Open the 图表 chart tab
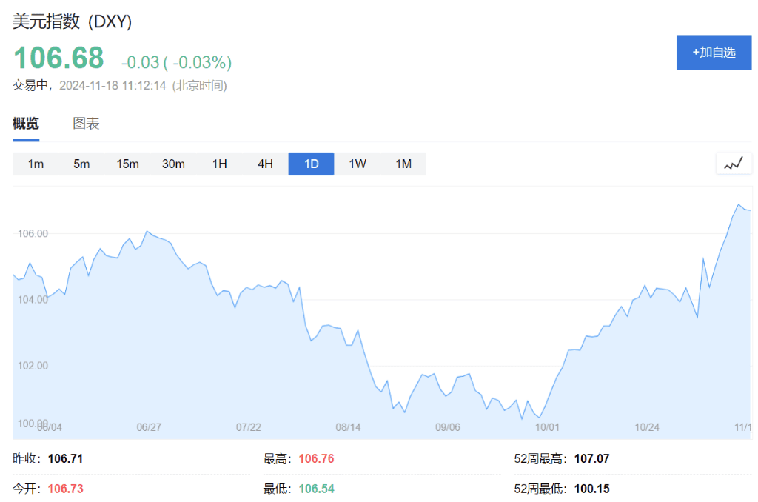 point(86,124)
